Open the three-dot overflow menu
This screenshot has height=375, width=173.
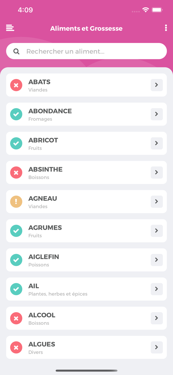coord(166,28)
